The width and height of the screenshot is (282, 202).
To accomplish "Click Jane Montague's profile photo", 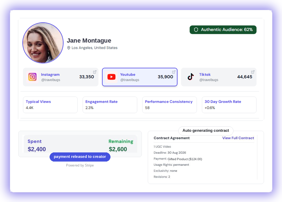I will (43, 43).
